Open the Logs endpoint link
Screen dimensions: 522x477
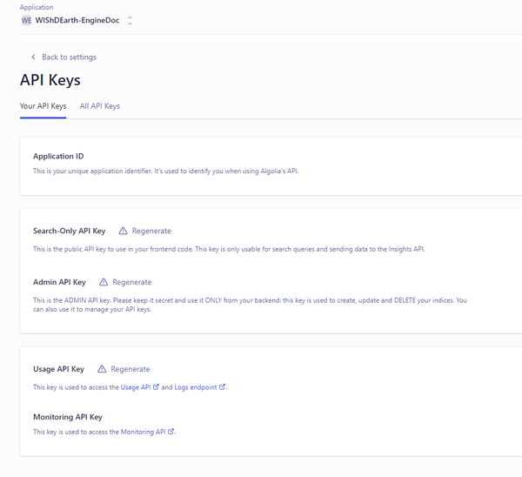(196, 387)
